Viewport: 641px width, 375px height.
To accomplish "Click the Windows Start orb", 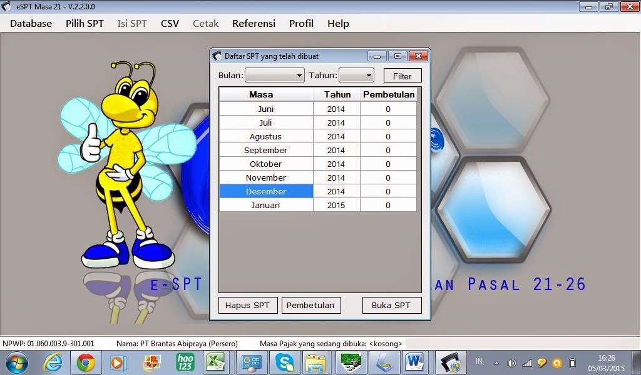I will pos(16,361).
